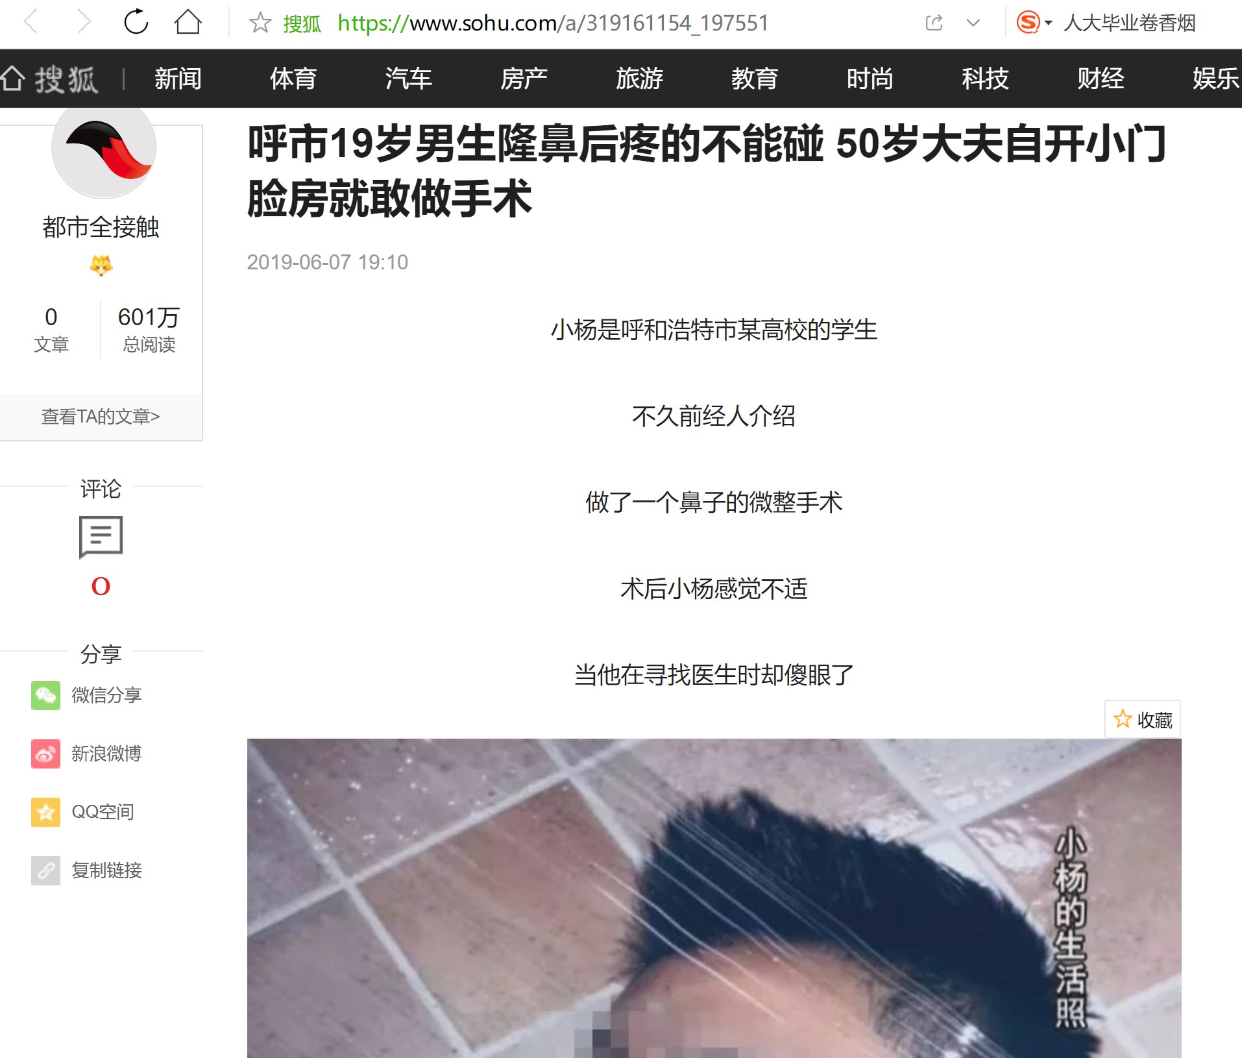Open the browser home page icon

coord(188,22)
